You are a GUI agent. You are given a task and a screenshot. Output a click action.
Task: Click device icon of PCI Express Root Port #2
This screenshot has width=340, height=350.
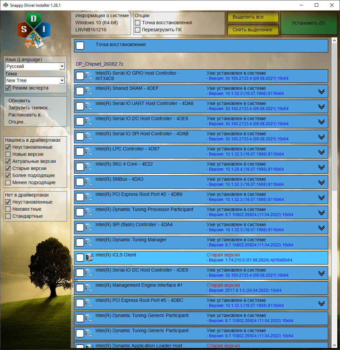point(89,197)
